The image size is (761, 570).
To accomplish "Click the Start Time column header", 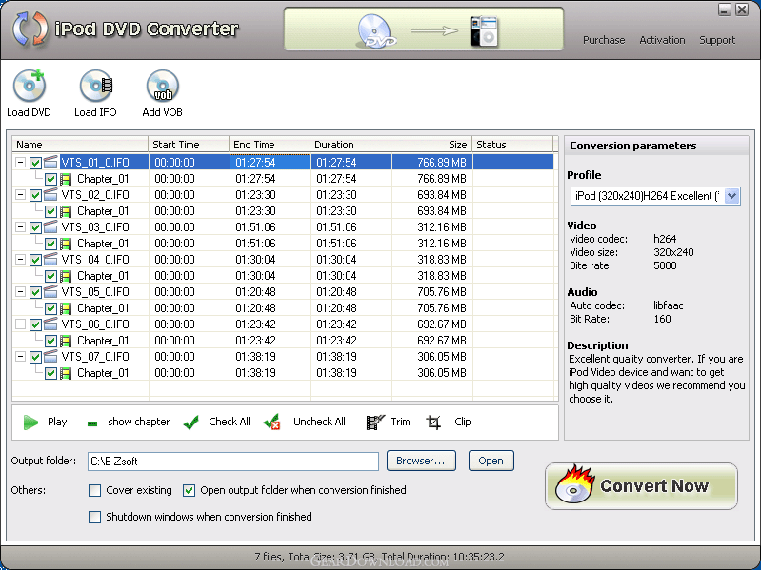I will (189, 145).
